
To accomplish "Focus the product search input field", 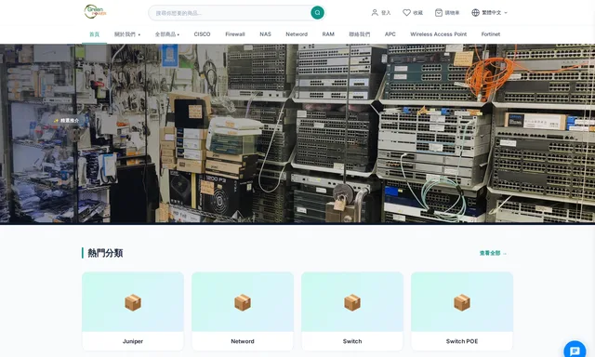I will coord(231,12).
